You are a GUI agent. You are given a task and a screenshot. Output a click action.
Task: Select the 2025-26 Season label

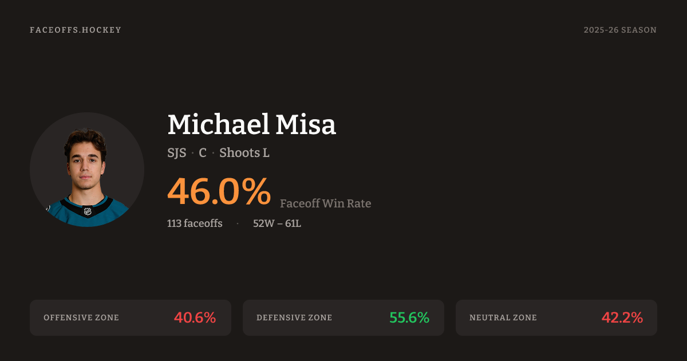(620, 30)
